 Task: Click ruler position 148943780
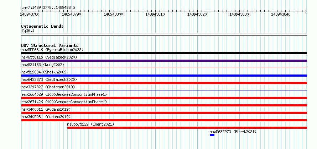coord(30,14)
